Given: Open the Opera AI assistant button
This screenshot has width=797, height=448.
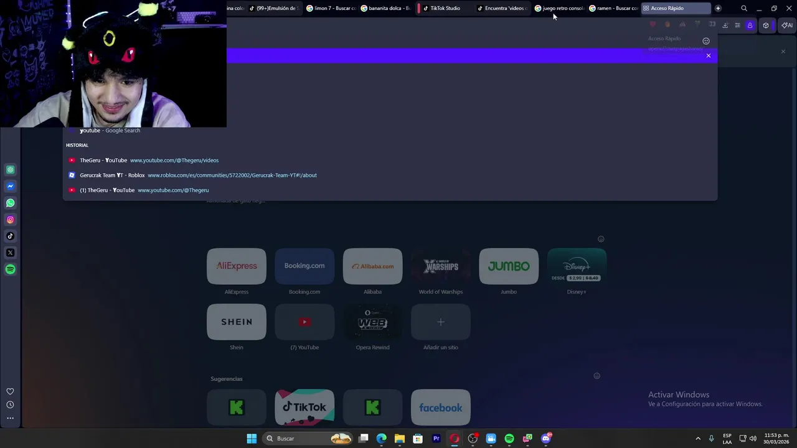Looking at the screenshot, I should click(787, 25).
